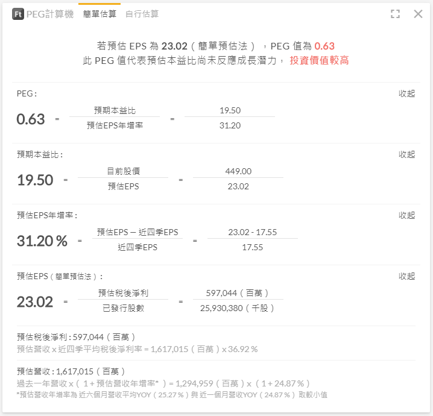Collapse the 預估EPS年增率 section

click(406, 215)
